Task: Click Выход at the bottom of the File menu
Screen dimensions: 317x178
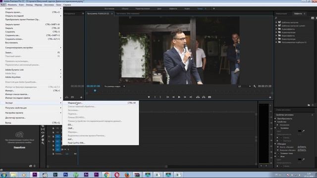Action: (x=32, y=123)
